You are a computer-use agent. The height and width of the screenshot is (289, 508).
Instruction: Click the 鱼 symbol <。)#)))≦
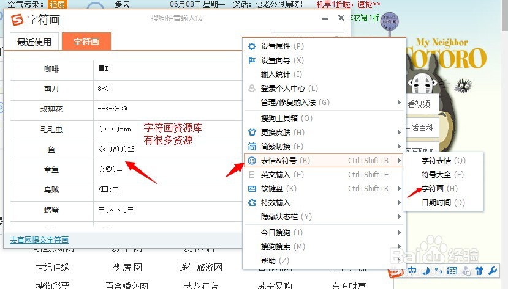point(116,149)
